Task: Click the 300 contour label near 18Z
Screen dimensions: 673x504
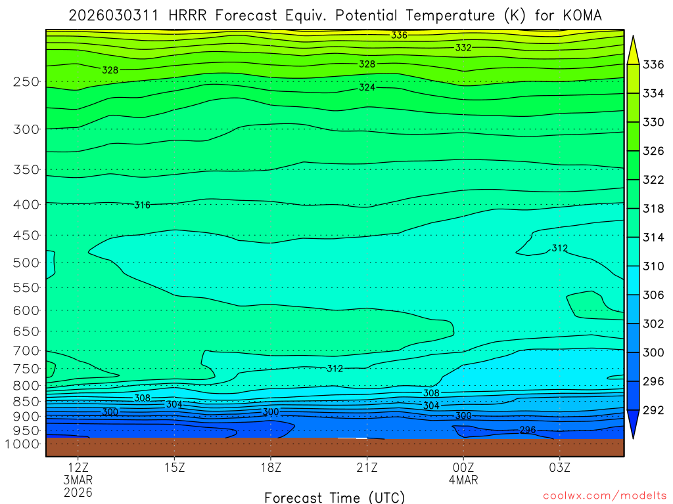Action: point(271,412)
